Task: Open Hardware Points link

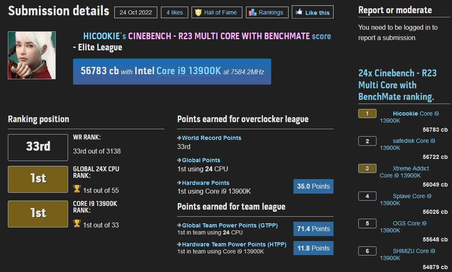Action: click(x=206, y=183)
